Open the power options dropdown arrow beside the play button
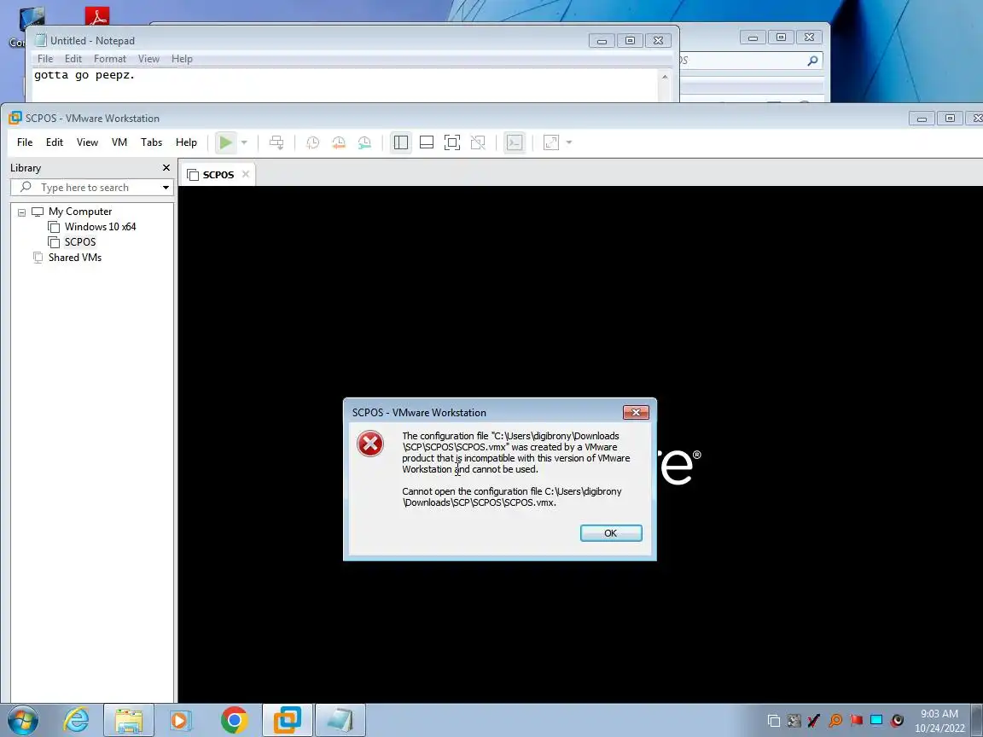Screen dimensions: 983x737 tap(245, 143)
